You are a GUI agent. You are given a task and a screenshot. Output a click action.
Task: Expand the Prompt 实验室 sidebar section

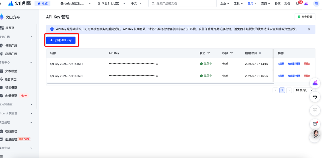coord(31,113)
